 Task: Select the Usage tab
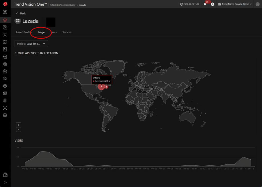coord(41,32)
